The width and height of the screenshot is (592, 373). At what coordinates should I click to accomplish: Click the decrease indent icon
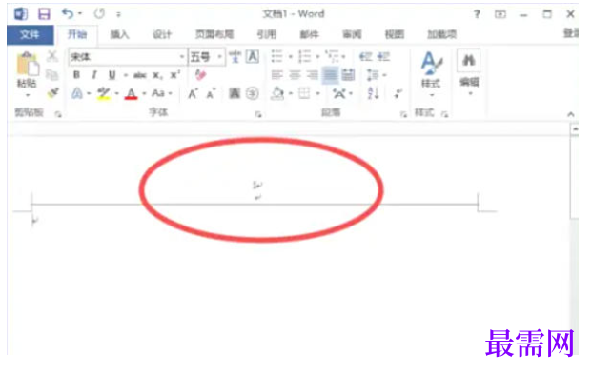click(x=365, y=57)
